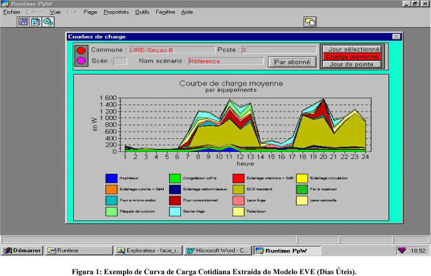The width and height of the screenshot is (431, 276).
Task: Open the Outils menu
Action: 142,12
